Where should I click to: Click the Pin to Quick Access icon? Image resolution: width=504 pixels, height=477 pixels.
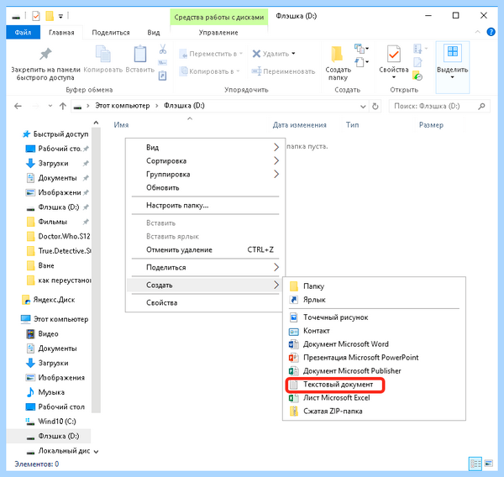(45, 54)
